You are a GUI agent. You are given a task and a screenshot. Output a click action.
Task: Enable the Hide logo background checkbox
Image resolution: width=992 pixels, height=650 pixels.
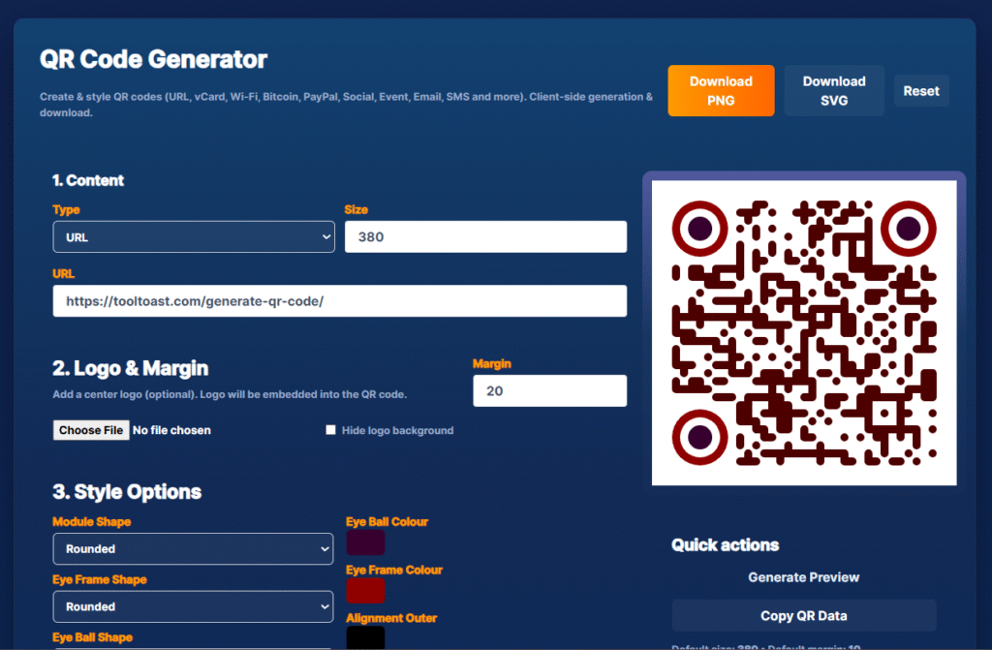(330, 429)
